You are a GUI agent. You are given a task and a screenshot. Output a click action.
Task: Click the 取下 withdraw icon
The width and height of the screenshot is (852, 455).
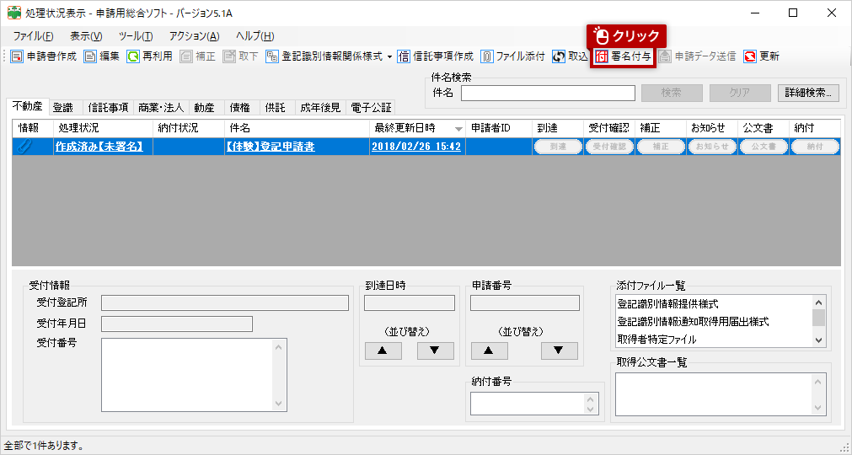tap(228, 56)
